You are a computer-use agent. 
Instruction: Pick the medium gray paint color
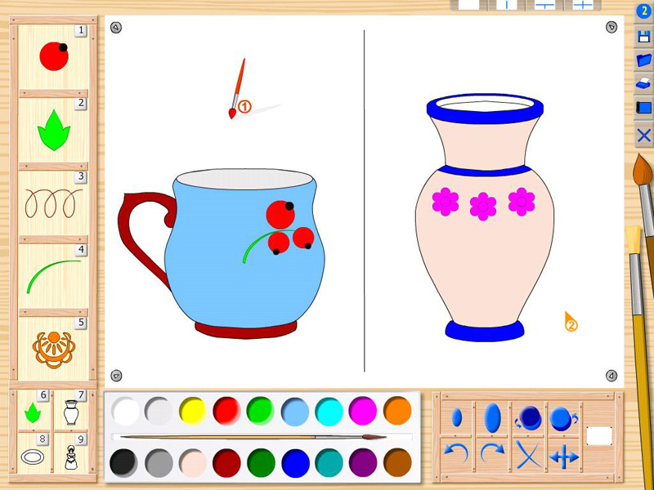[x=159, y=463]
